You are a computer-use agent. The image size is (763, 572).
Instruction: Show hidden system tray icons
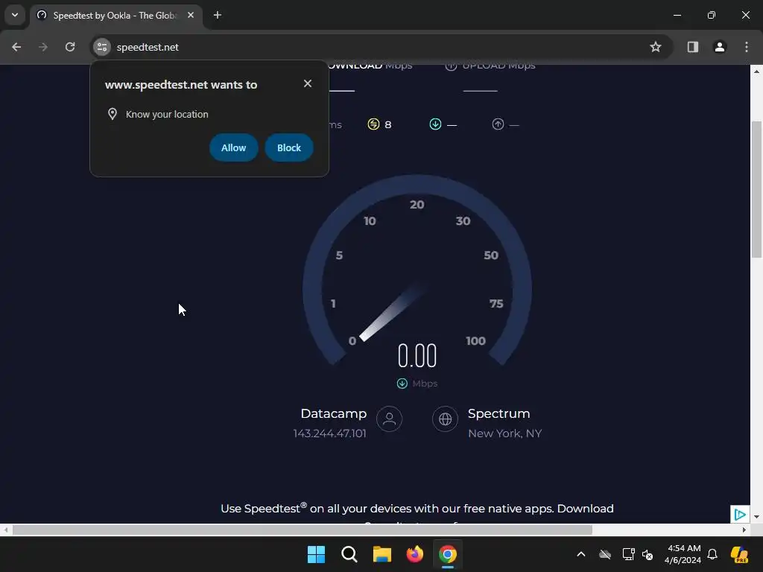(581, 554)
